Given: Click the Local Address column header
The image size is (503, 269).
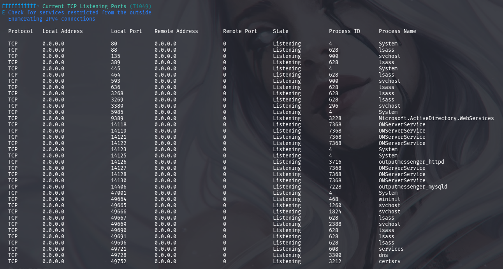Looking at the screenshot, I should 63,31.
